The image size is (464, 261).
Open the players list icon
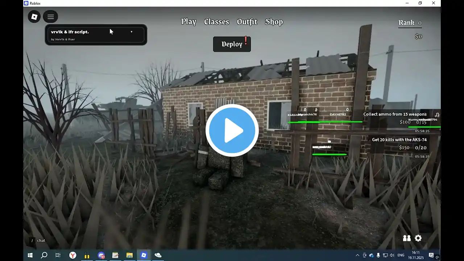407,238
